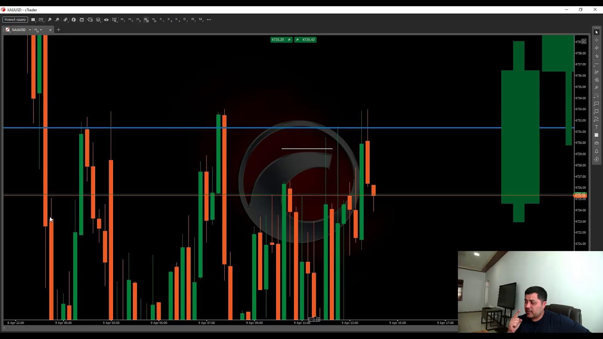Select the horizontal line drawing tool
The height and width of the screenshot is (339, 603).
tap(596, 64)
